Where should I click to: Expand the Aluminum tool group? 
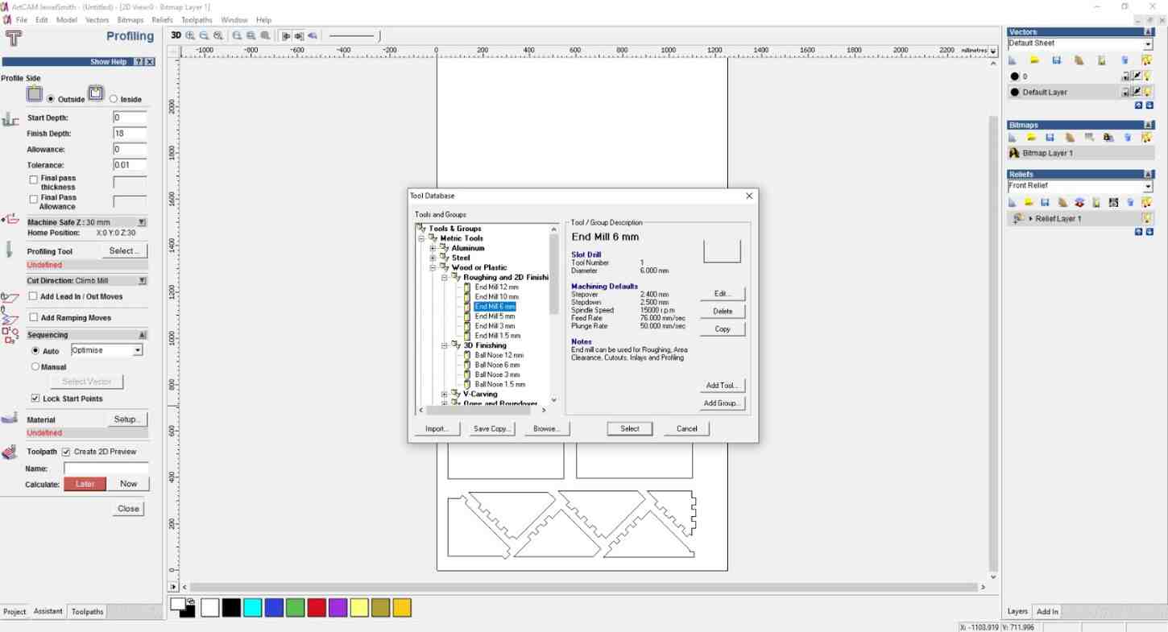(433, 248)
